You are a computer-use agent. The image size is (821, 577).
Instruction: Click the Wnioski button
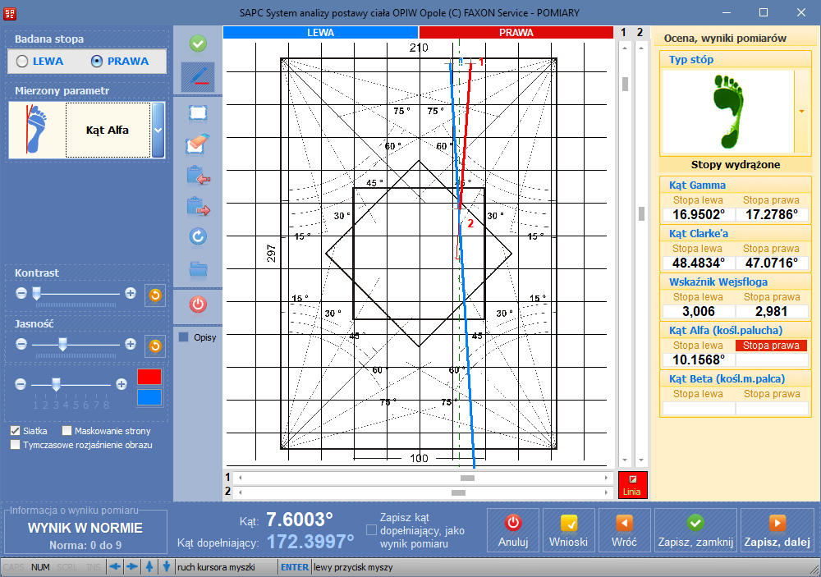click(x=569, y=530)
